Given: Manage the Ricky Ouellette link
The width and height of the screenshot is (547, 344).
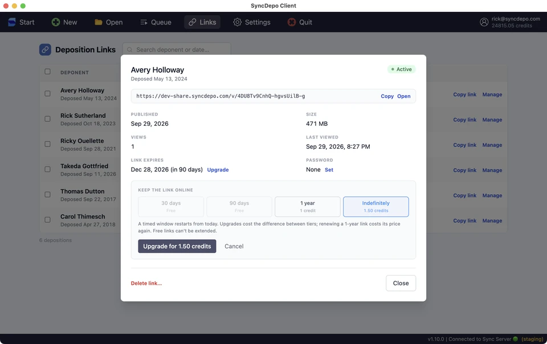Looking at the screenshot, I should pyautogui.click(x=492, y=145).
